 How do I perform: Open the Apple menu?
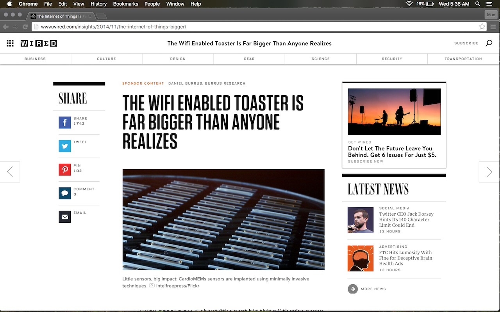9,4
